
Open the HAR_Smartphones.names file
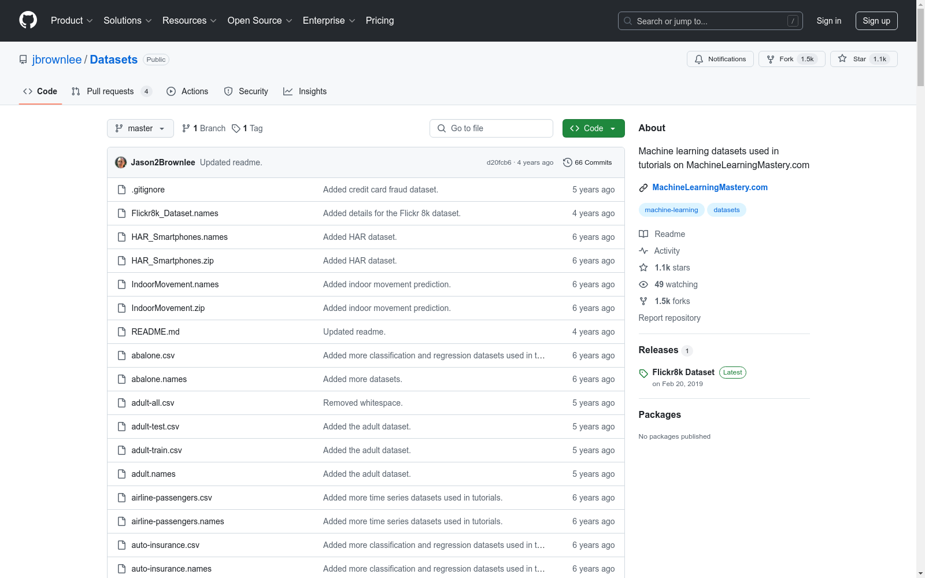(x=179, y=237)
